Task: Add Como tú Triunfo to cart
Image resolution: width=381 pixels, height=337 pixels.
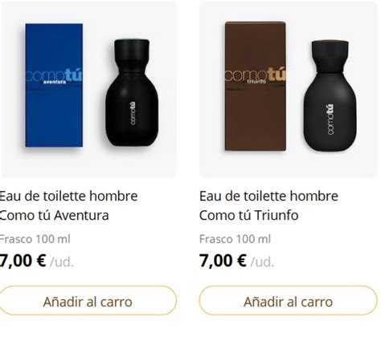Action: (288, 301)
